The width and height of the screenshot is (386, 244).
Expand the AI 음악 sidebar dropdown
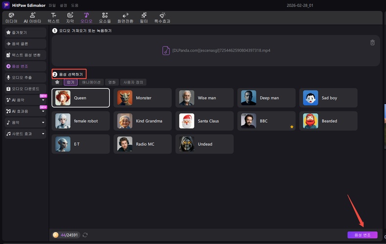pos(43,100)
